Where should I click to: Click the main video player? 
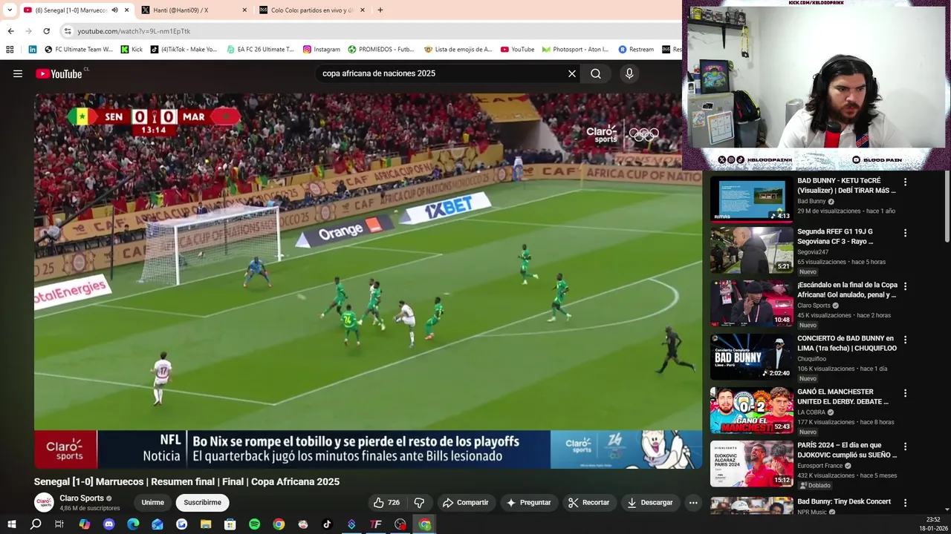(368, 280)
